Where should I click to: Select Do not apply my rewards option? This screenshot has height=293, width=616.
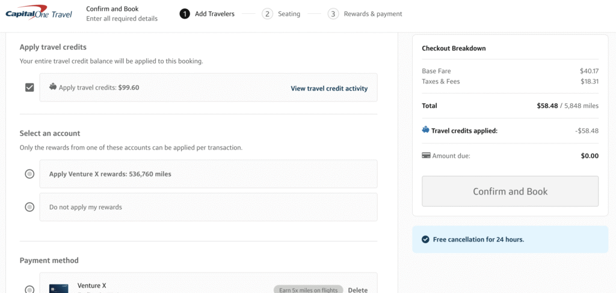click(29, 207)
